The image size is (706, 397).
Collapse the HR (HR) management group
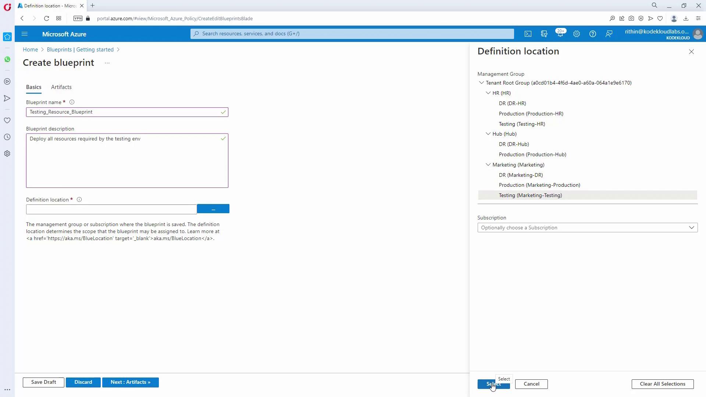[x=488, y=93]
